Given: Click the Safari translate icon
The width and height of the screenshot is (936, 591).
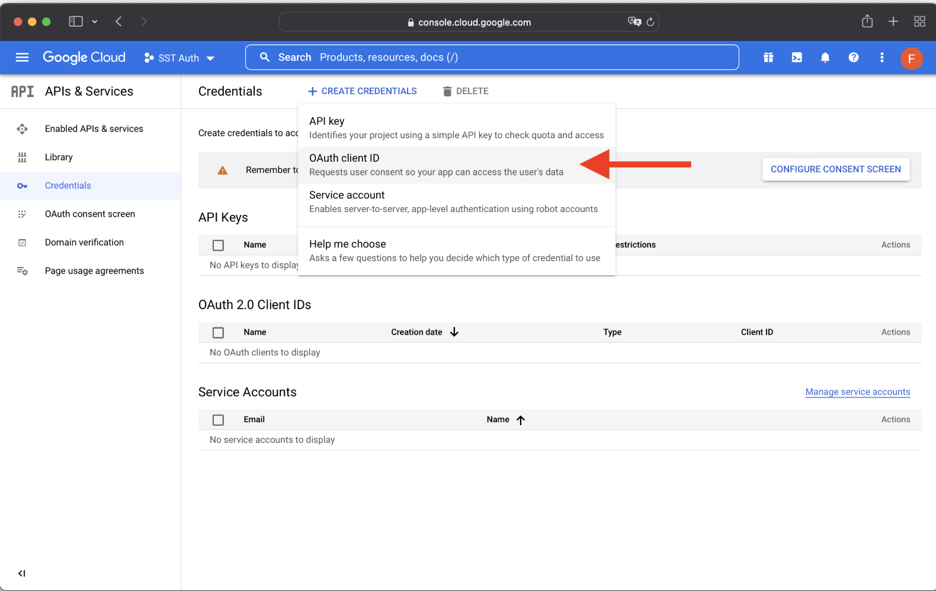Looking at the screenshot, I should 634,22.
